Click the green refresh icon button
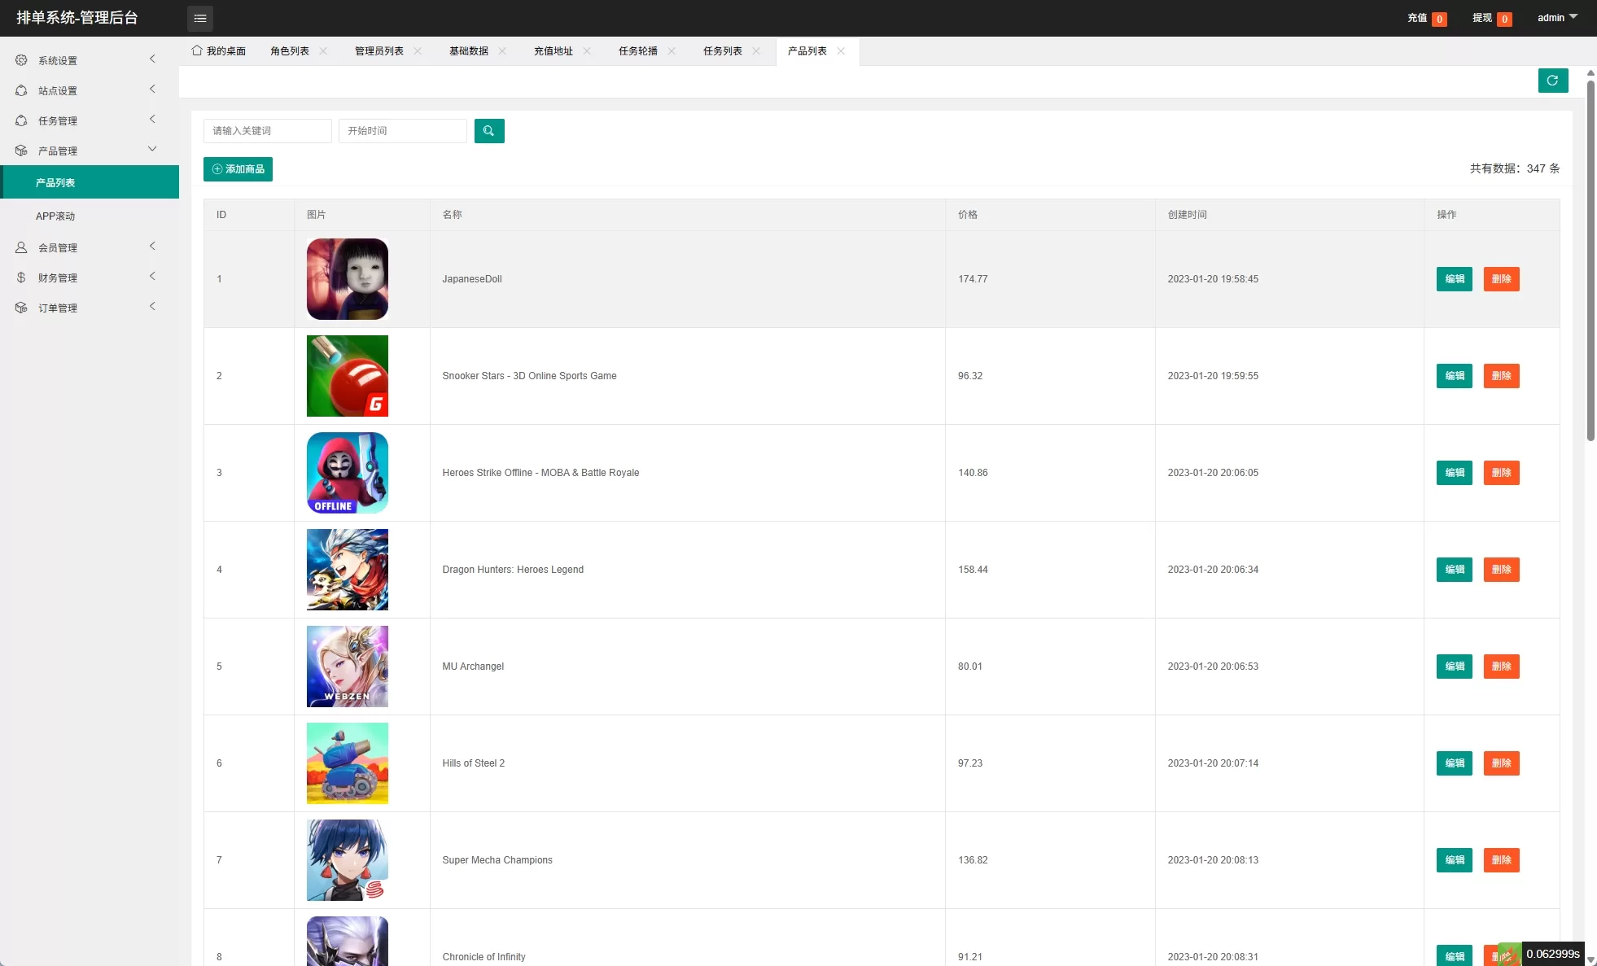The width and height of the screenshot is (1597, 966). click(x=1552, y=81)
